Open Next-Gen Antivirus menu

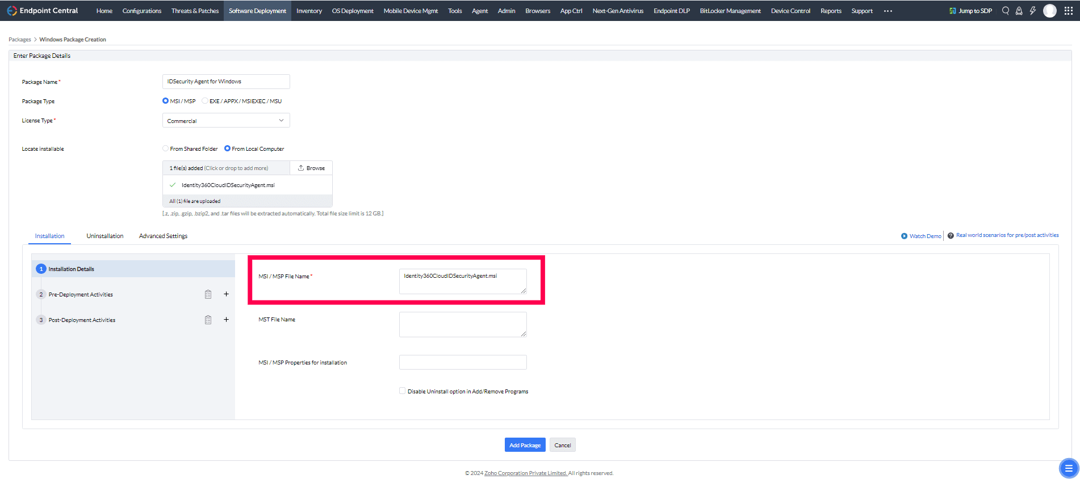click(x=618, y=11)
